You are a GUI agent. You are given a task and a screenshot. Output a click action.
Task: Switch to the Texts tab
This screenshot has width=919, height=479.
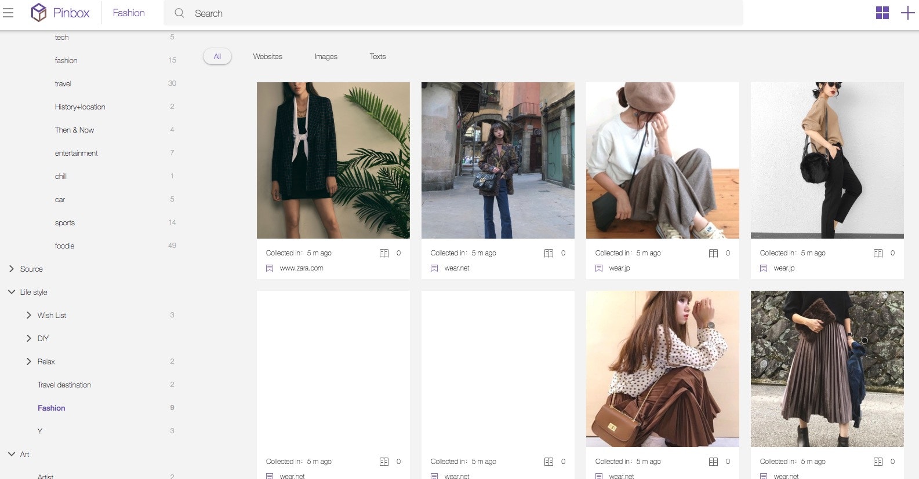coord(377,56)
